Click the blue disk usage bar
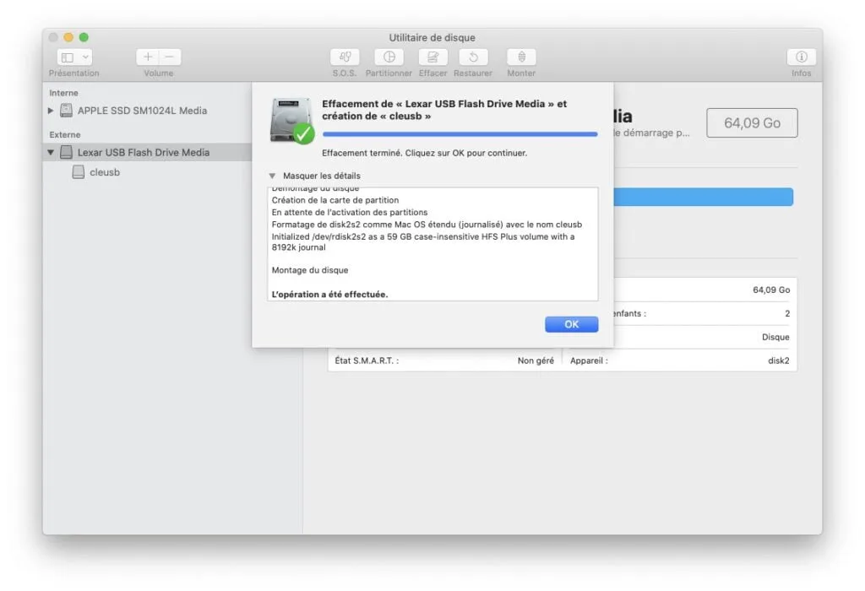Screen dimensions: 865x591 pos(704,197)
